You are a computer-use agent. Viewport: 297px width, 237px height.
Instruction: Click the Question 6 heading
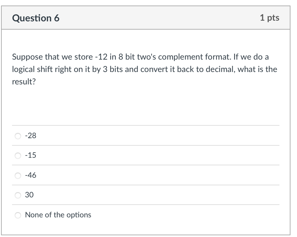36,18
